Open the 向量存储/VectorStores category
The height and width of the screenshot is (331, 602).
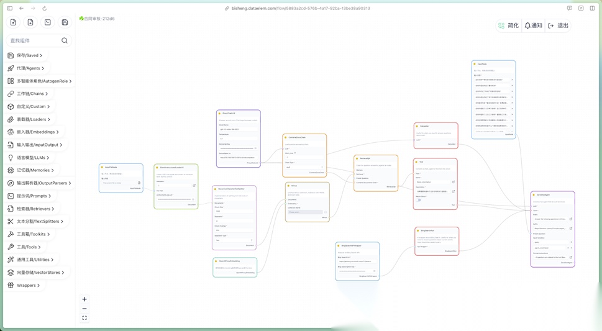pyautogui.click(x=36, y=272)
